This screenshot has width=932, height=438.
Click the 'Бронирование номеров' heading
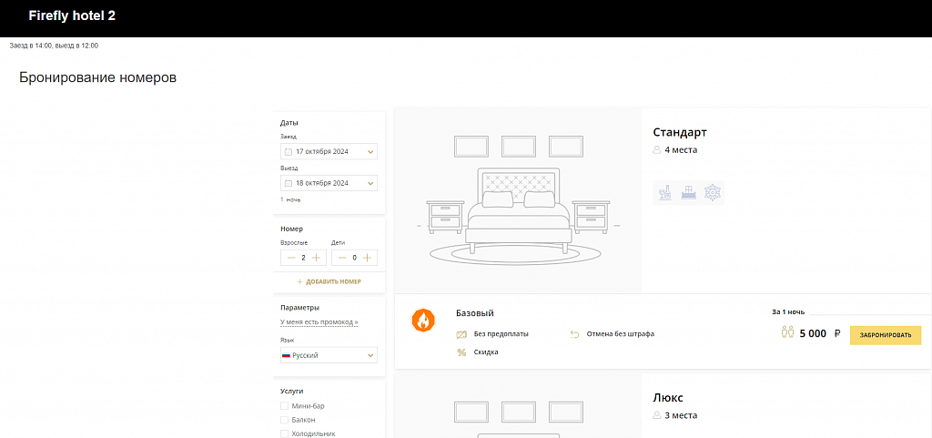(98, 77)
